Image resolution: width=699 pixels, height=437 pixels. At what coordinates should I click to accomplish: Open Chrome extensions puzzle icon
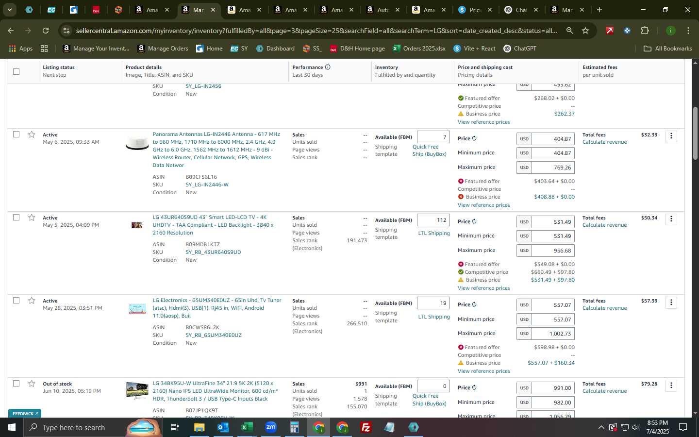point(645,31)
